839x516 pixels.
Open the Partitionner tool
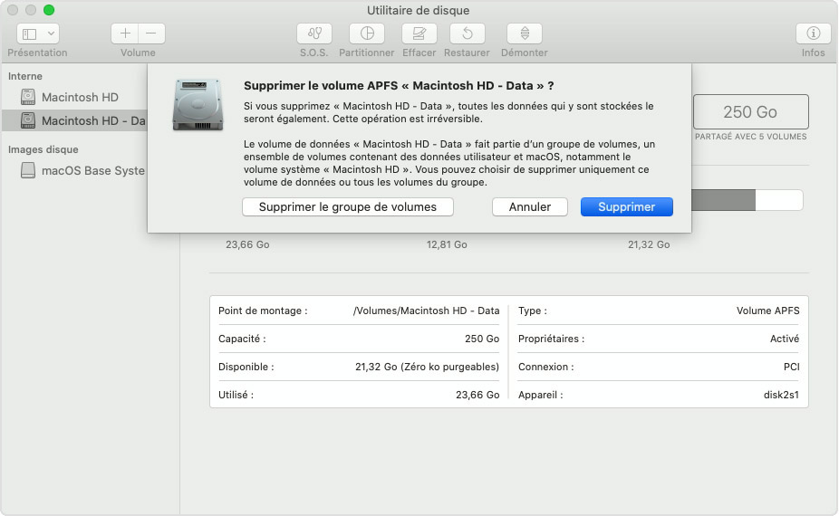tap(367, 33)
